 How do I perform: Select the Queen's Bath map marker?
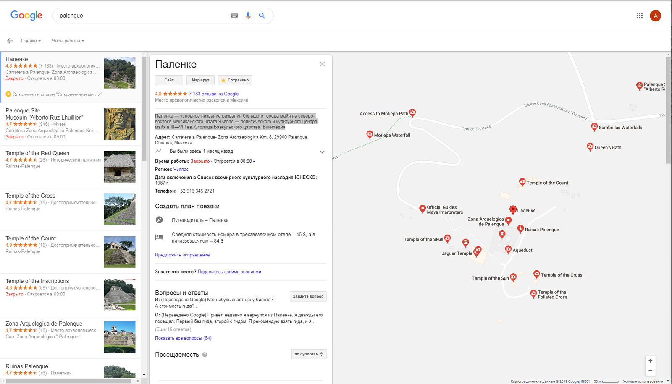pyautogui.click(x=590, y=146)
